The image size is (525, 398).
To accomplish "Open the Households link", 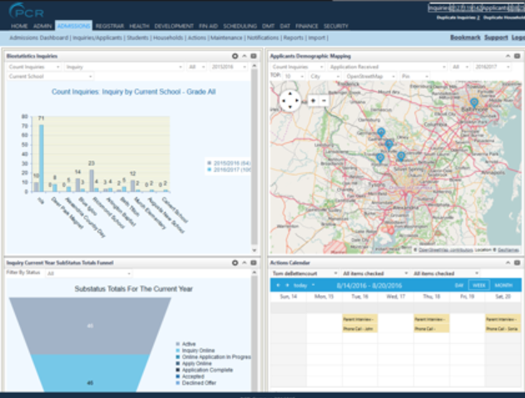I will tap(168, 37).
